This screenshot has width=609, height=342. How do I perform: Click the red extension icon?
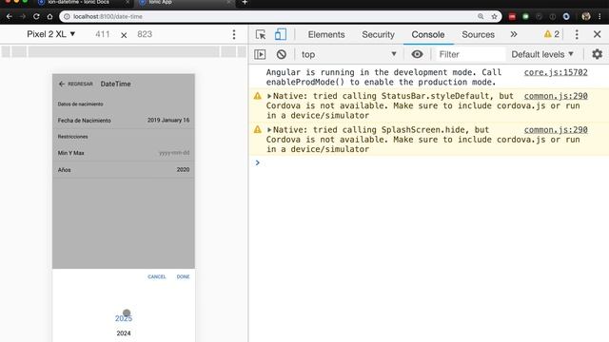tap(512, 17)
